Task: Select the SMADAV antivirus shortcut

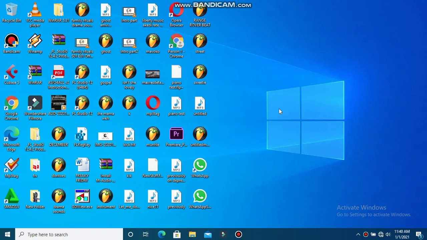Action: click(11, 199)
